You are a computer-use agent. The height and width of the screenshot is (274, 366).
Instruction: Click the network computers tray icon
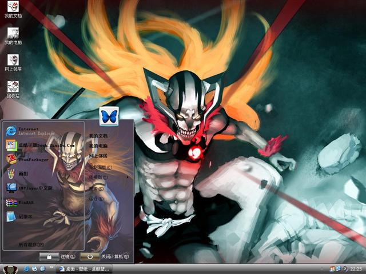[339, 269]
